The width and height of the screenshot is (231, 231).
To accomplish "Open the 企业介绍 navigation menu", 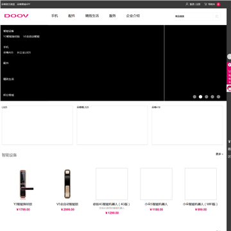I will point(133,16).
